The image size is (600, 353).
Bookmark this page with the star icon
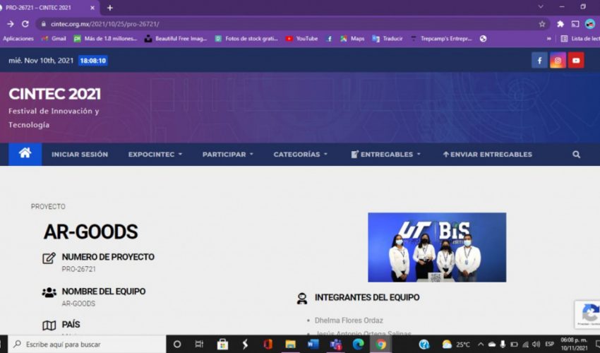coord(542,24)
